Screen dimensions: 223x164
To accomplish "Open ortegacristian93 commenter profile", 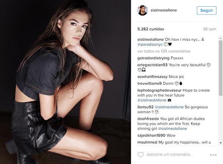I will click(152, 65).
